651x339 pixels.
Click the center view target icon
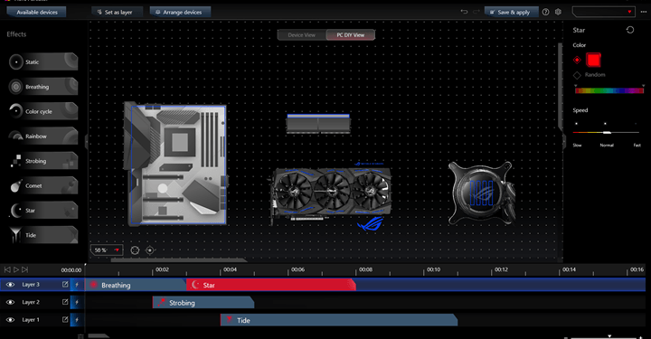(150, 250)
